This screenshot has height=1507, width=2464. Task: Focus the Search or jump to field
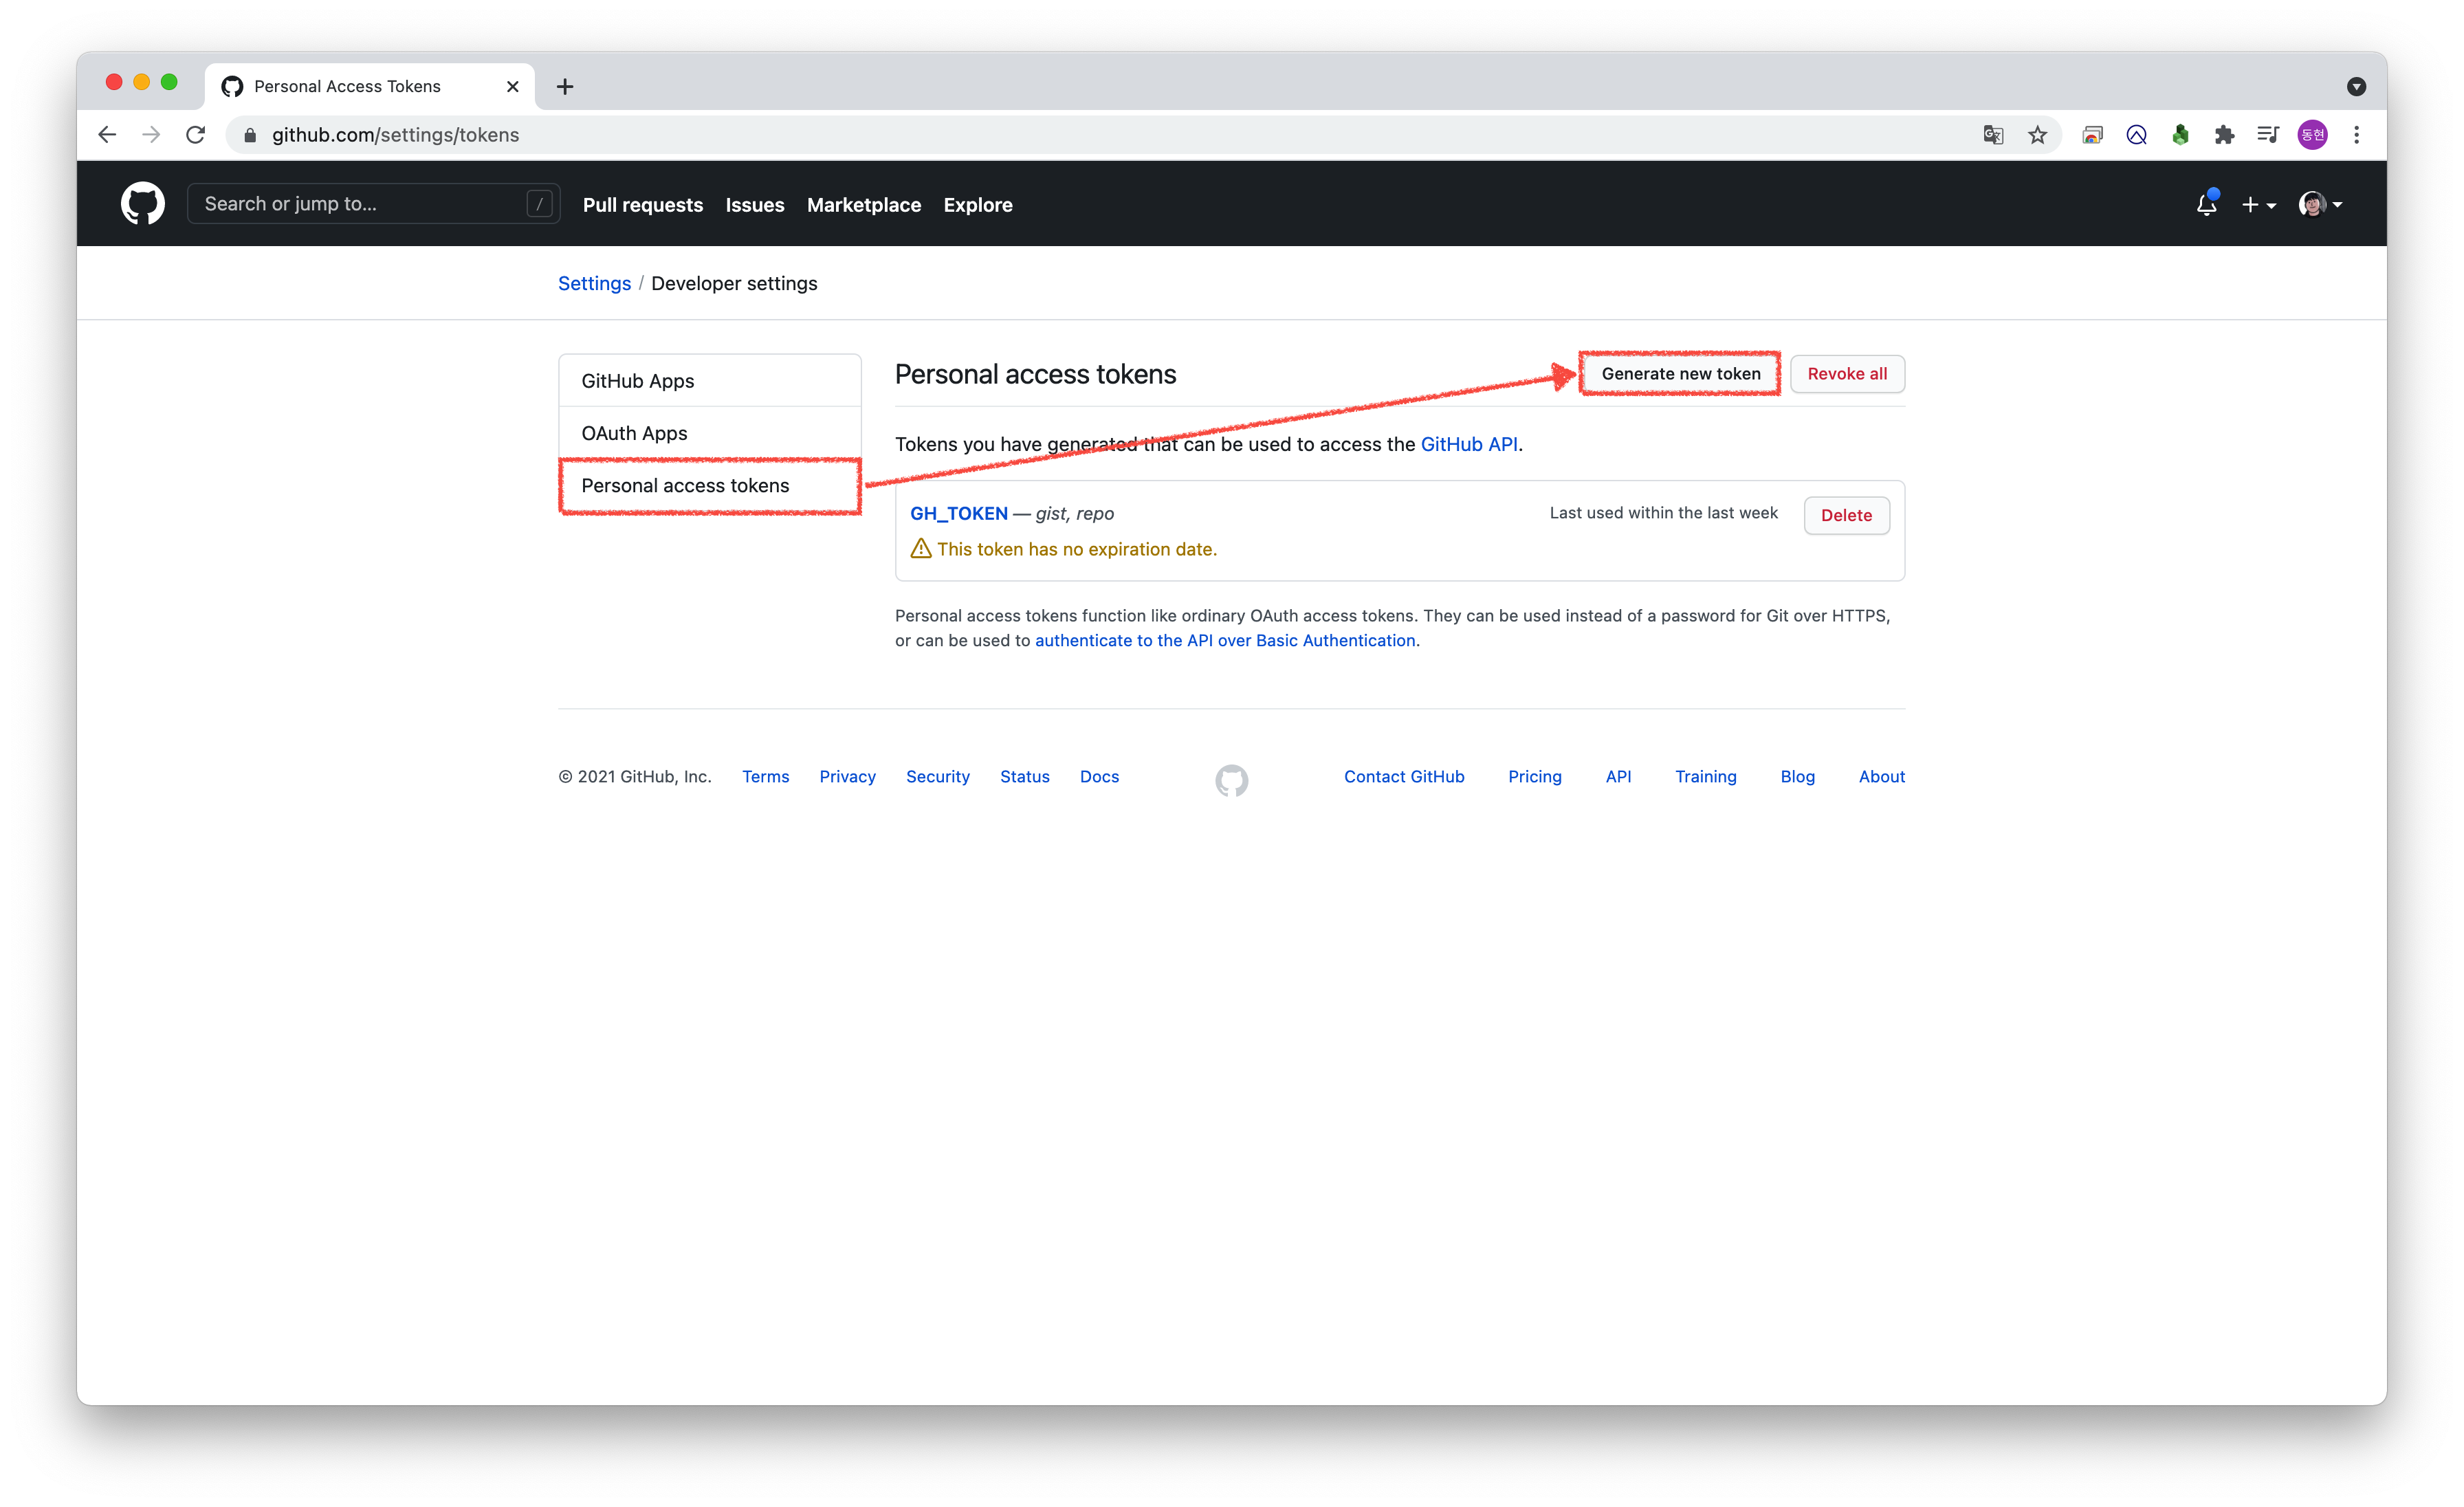pyautogui.click(x=373, y=204)
